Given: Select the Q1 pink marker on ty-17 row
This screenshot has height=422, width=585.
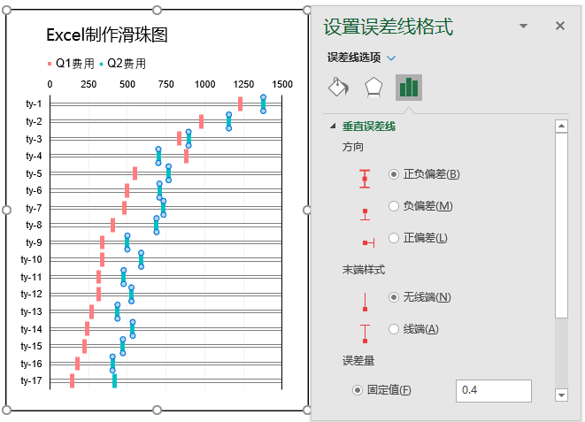Looking at the screenshot, I should pos(72,381).
